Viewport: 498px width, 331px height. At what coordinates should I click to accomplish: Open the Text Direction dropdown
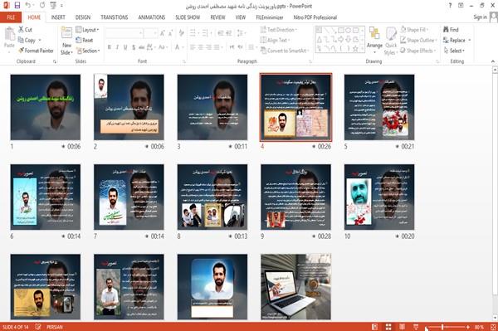click(x=279, y=30)
